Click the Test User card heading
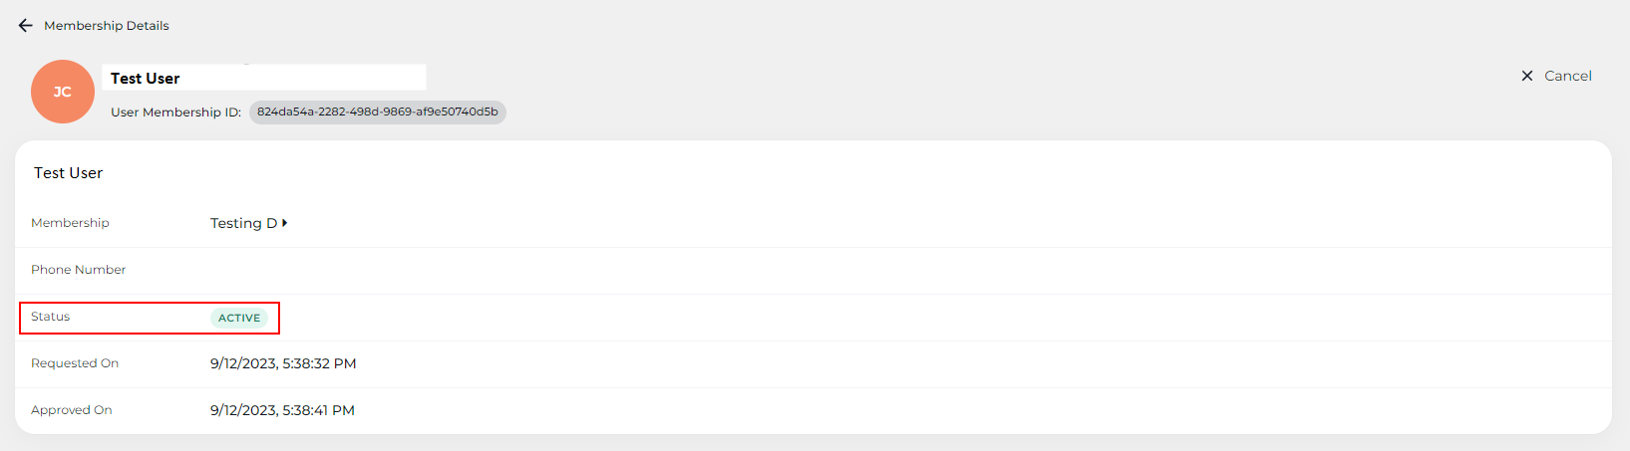Image resolution: width=1630 pixels, height=451 pixels. tap(69, 173)
